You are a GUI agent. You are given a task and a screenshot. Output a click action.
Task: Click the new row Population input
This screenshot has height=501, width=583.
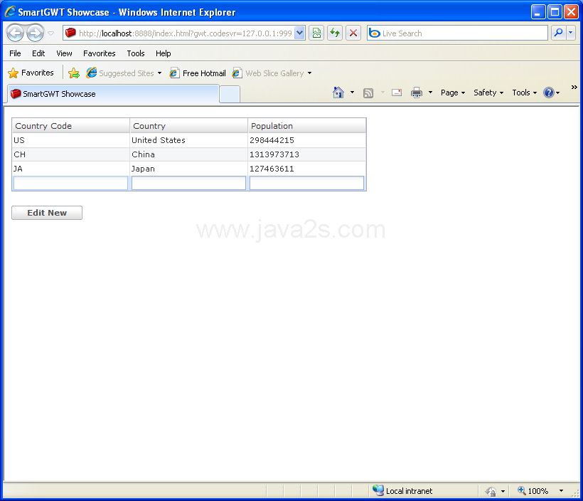click(306, 183)
